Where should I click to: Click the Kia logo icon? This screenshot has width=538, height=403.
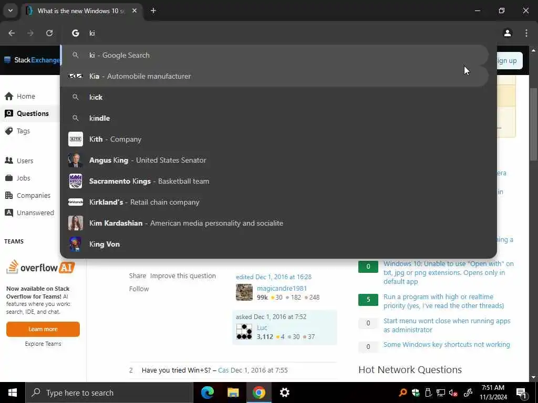click(x=76, y=76)
